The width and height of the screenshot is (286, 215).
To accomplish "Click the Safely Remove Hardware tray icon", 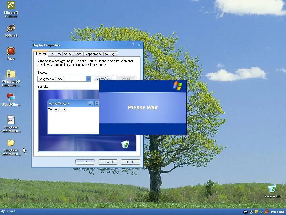I will tap(261, 212).
